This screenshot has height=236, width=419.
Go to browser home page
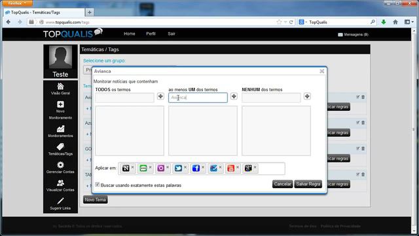[x=395, y=22]
